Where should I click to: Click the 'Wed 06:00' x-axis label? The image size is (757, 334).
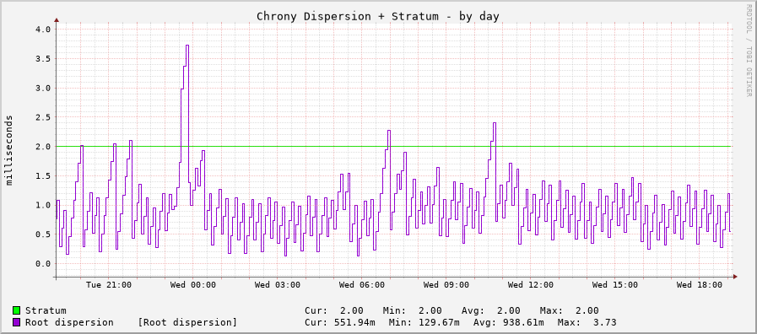[x=362, y=285]
